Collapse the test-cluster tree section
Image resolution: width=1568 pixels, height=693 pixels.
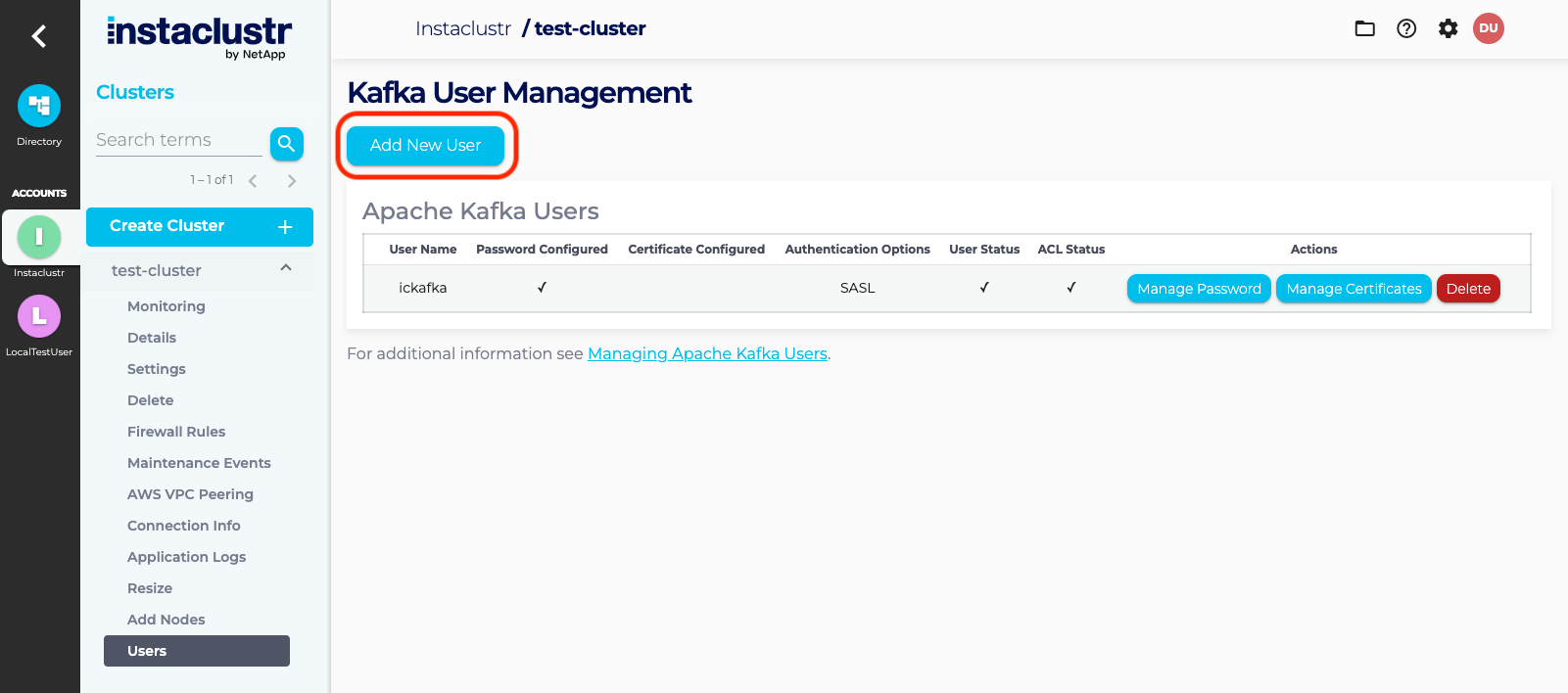[x=286, y=268]
